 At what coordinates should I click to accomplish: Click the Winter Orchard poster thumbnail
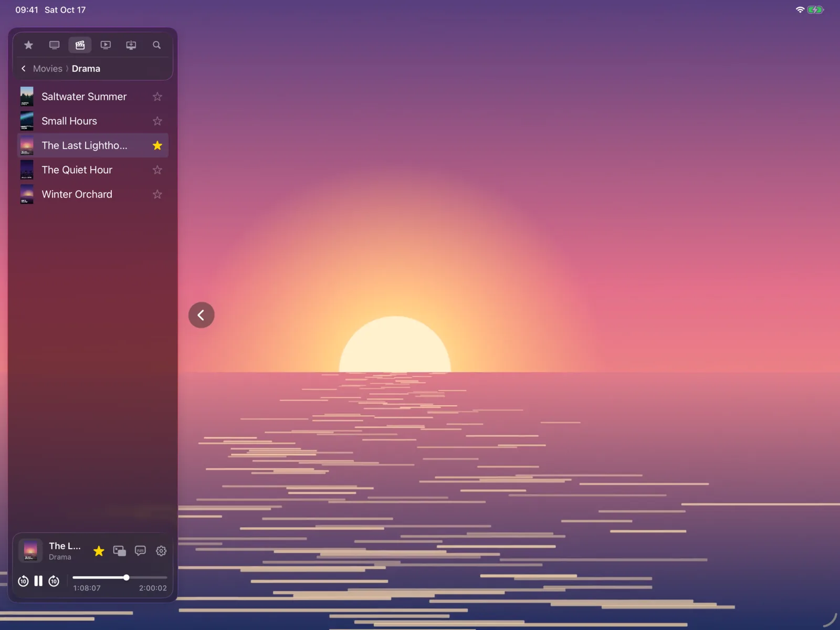pos(27,194)
